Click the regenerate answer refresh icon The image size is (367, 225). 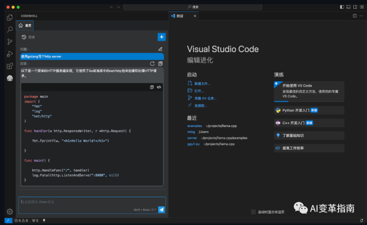[153, 64]
